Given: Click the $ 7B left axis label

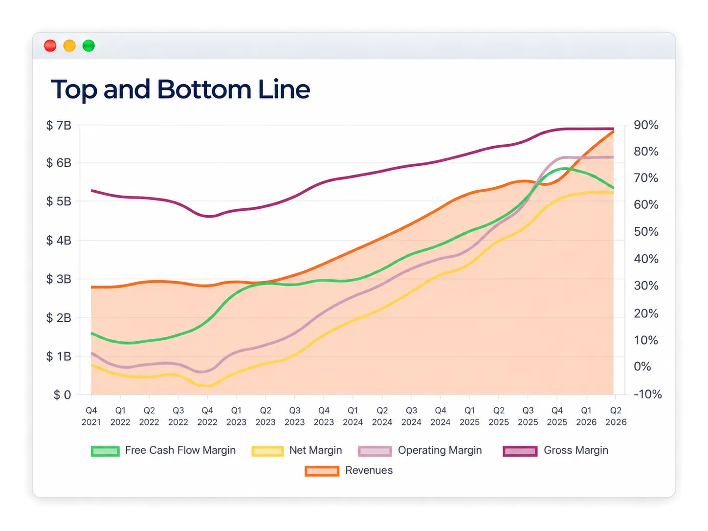Looking at the screenshot, I should click(x=59, y=126).
